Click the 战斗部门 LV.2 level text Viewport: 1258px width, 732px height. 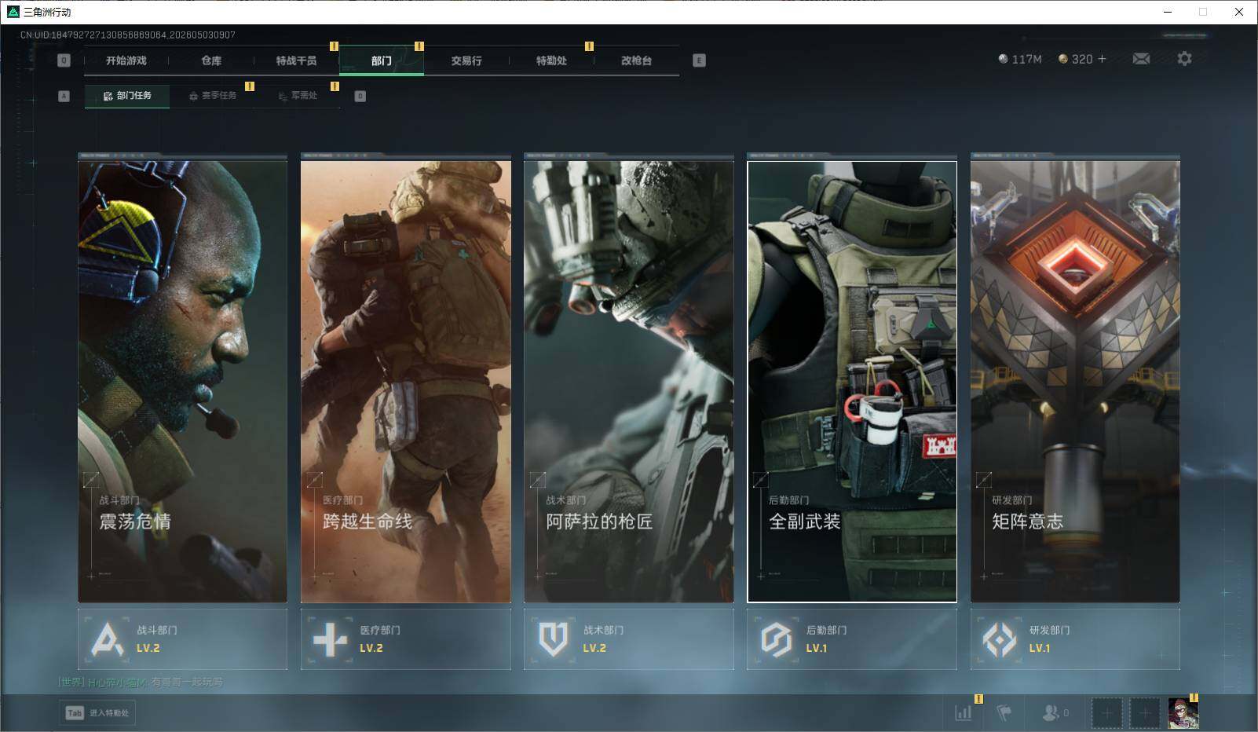pyautogui.click(x=148, y=648)
